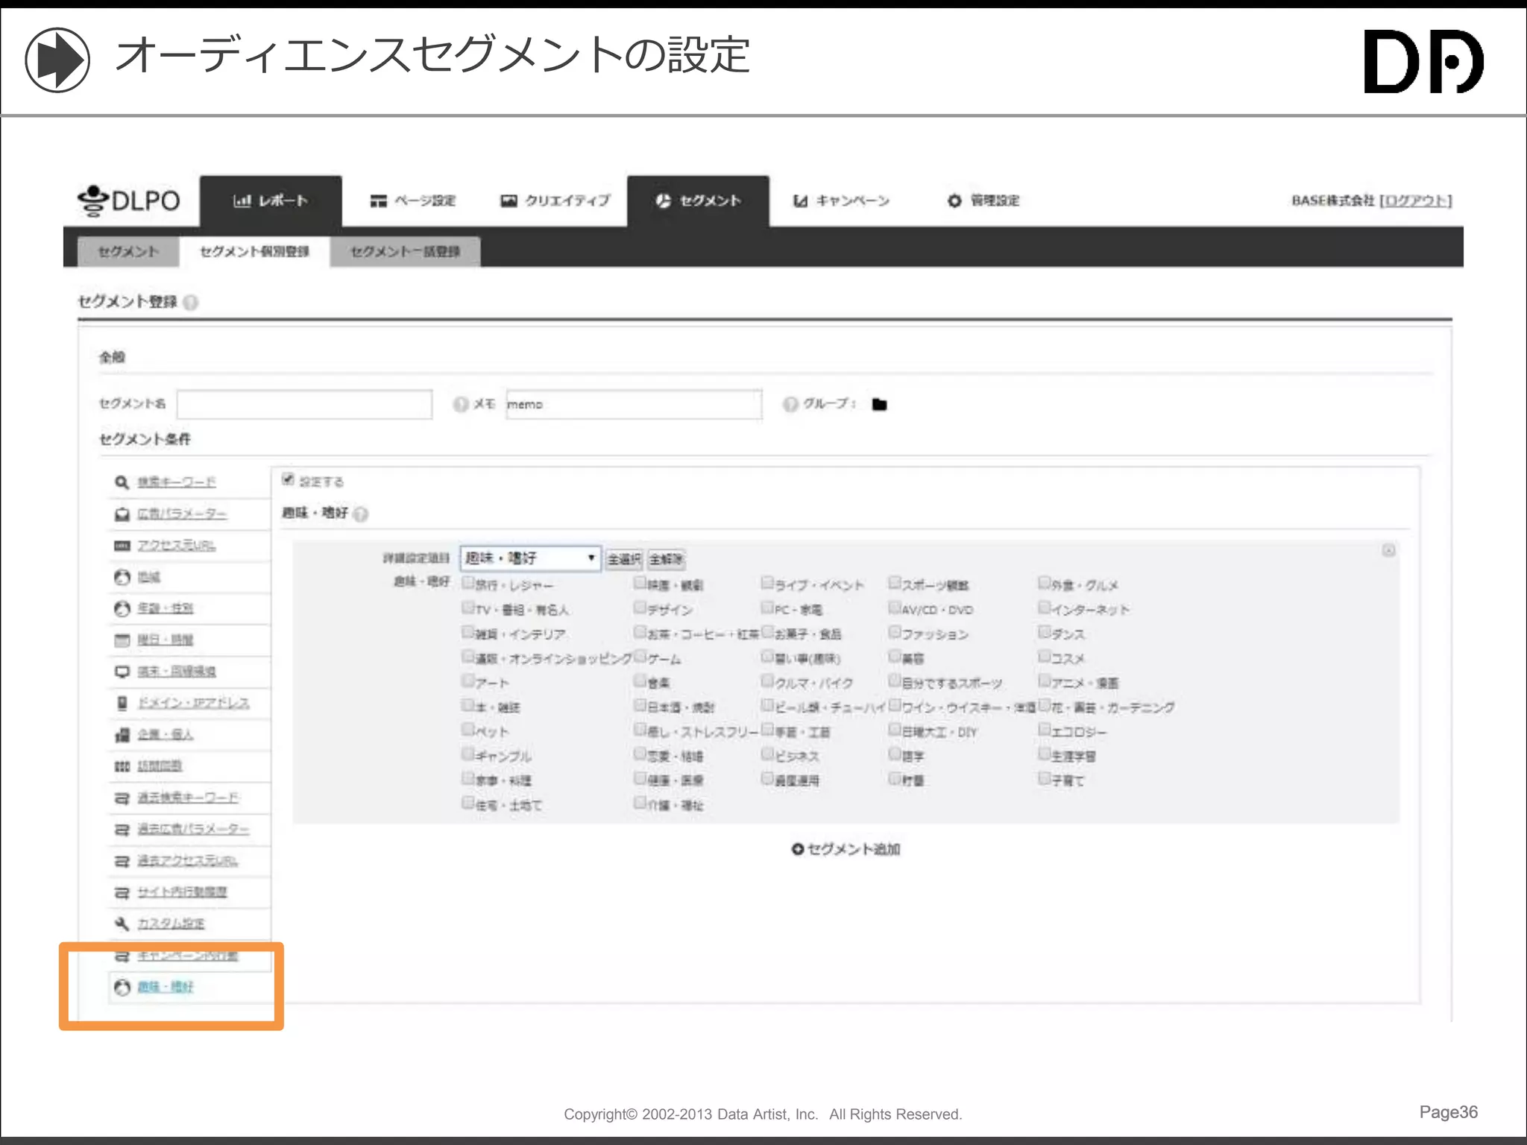Open the 過去アクセス元URL link
The height and width of the screenshot is (1145, 1527).
point(187,861)
